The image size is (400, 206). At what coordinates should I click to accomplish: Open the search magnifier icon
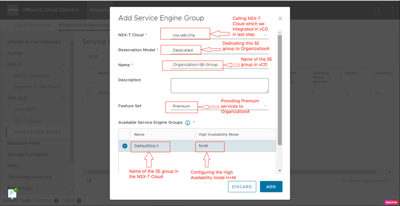tap(377, 11)
